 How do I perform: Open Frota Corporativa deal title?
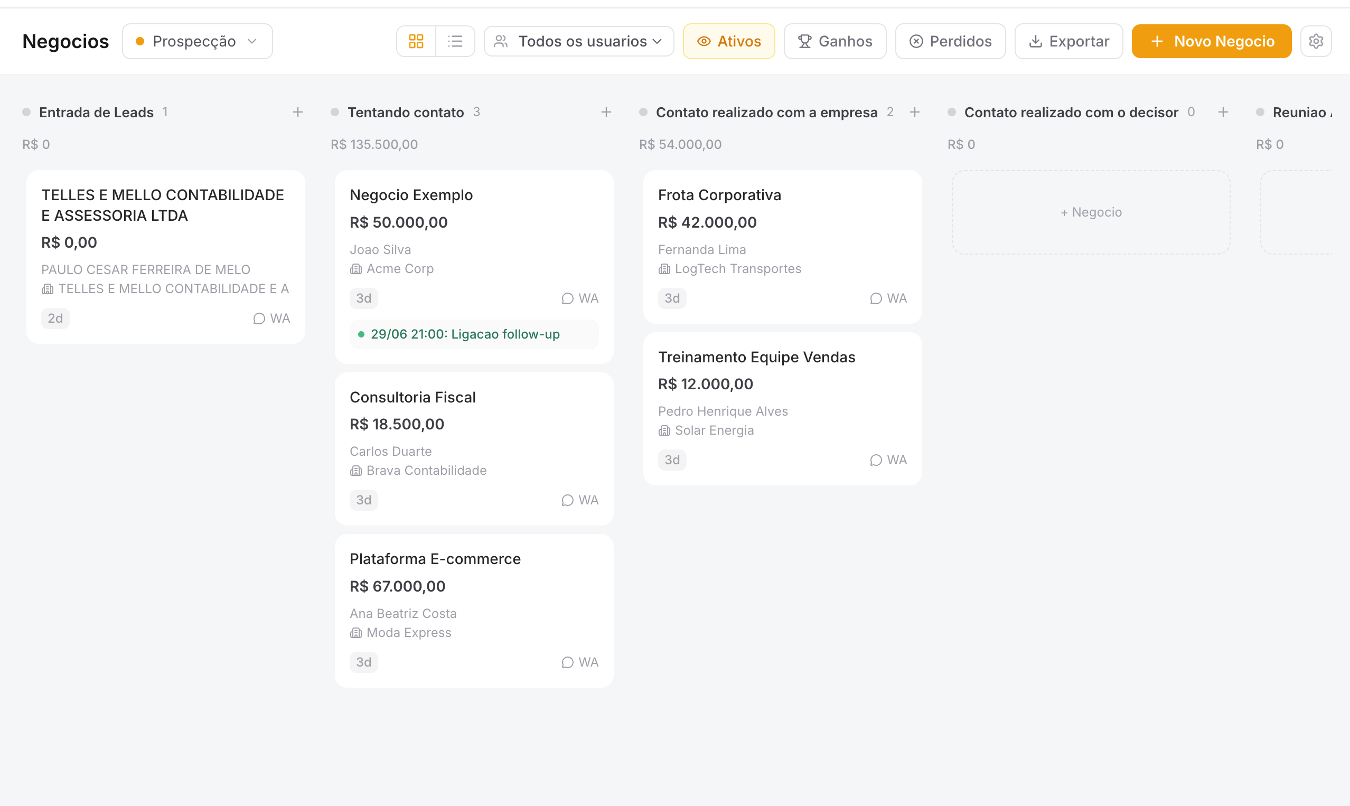pyautogui.click(x=719, y=195)
